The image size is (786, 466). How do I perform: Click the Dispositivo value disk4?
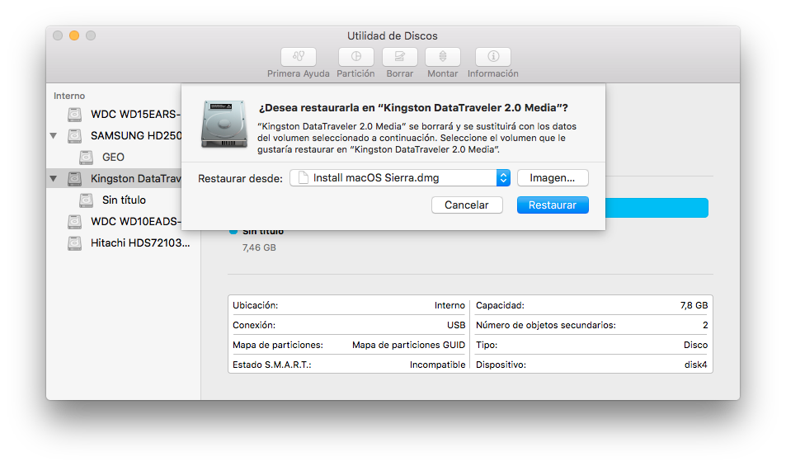tap(696, 365)
